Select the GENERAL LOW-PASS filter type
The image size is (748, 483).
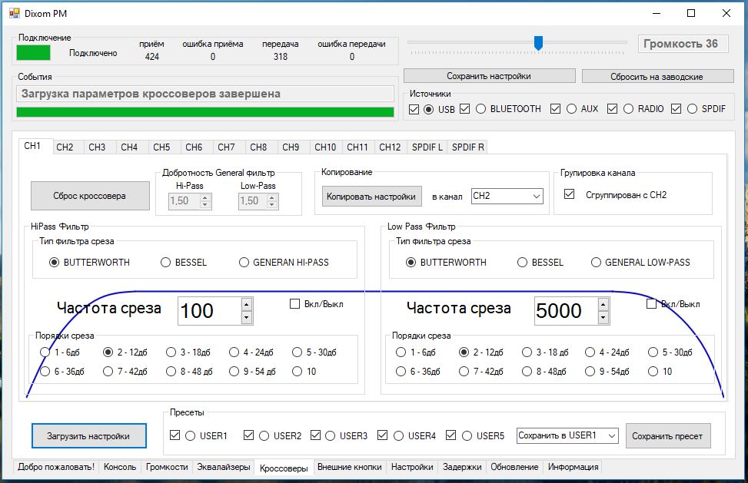[596, 263]
